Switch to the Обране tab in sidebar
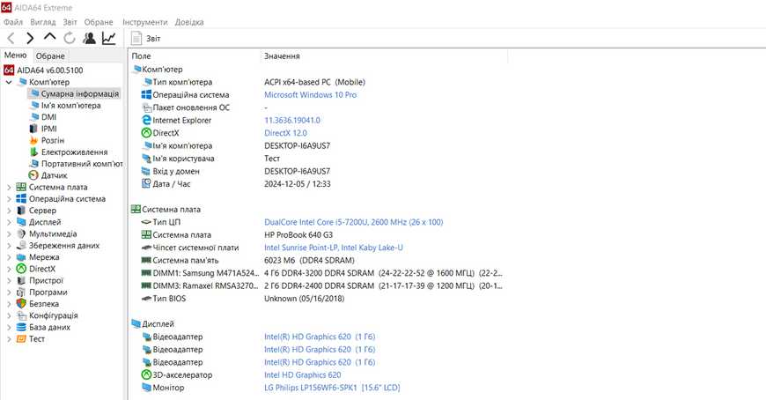 [x=50, y=56]
